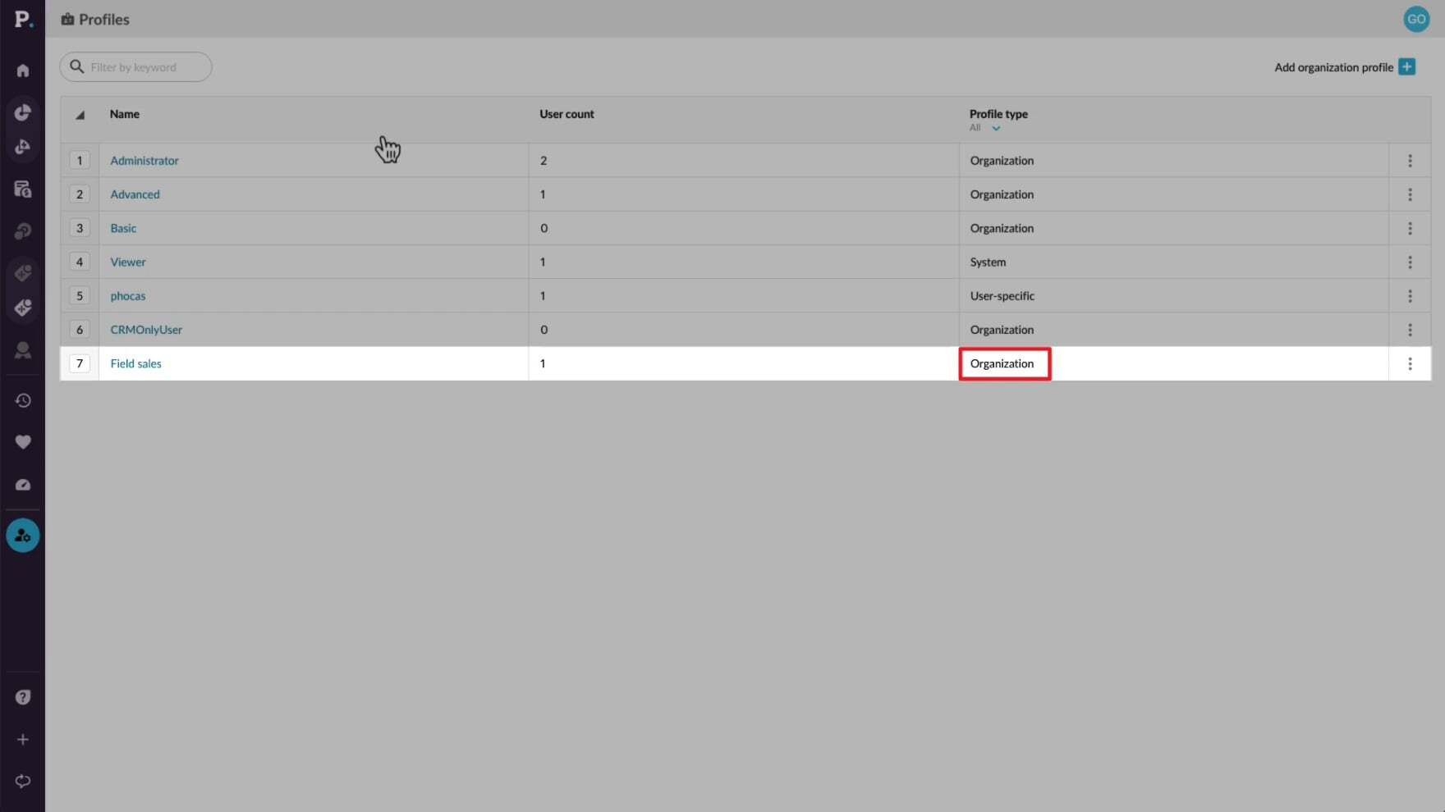Click the User-specific profile type cell
The width and height of the screenshot is (1445, 812).
(x=1002, y=296)
